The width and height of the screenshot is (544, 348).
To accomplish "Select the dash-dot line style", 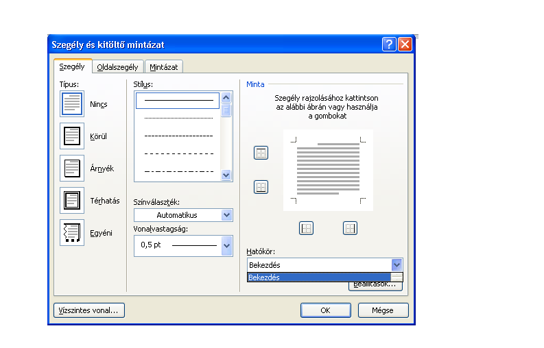I will [178, 171].
